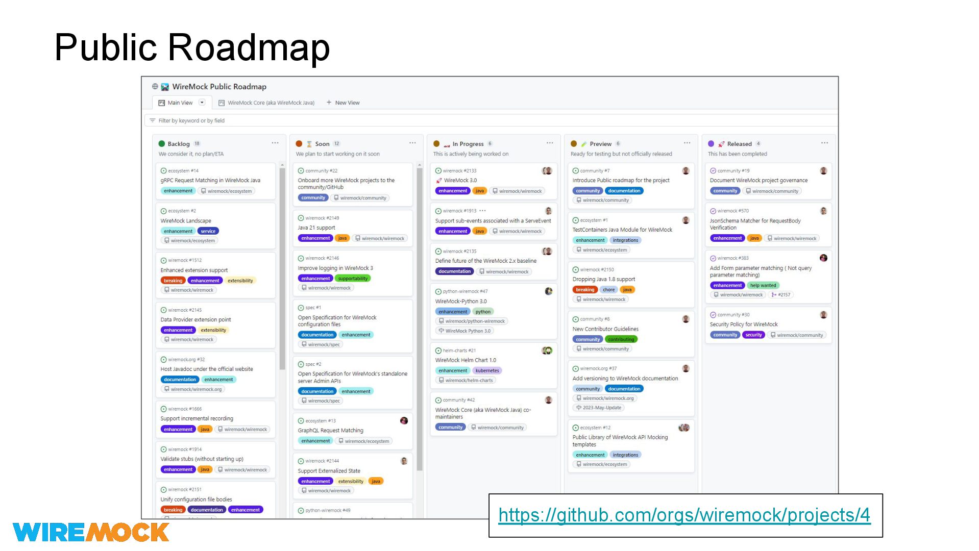Click the wiremock/ecosystem repo chip on gRPC card
This screenshot has width=979, height=551.
click(226, 191)
